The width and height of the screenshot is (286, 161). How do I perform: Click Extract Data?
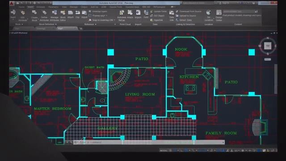[184, 20]
